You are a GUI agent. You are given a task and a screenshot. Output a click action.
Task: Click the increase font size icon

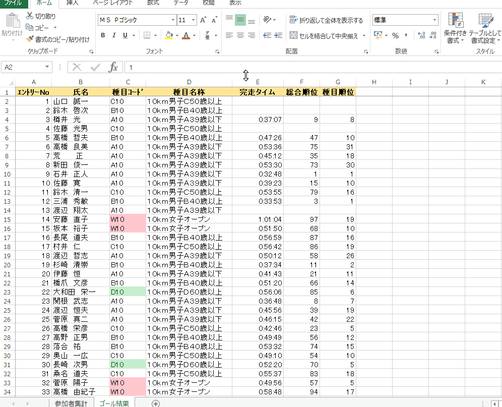(x=203, y=20)
